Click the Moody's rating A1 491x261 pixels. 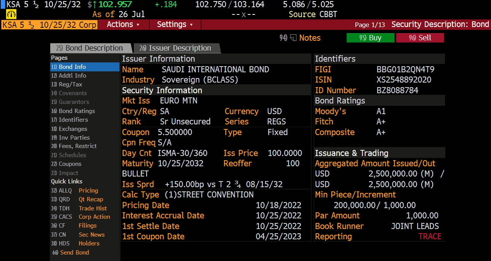point(381,111)
